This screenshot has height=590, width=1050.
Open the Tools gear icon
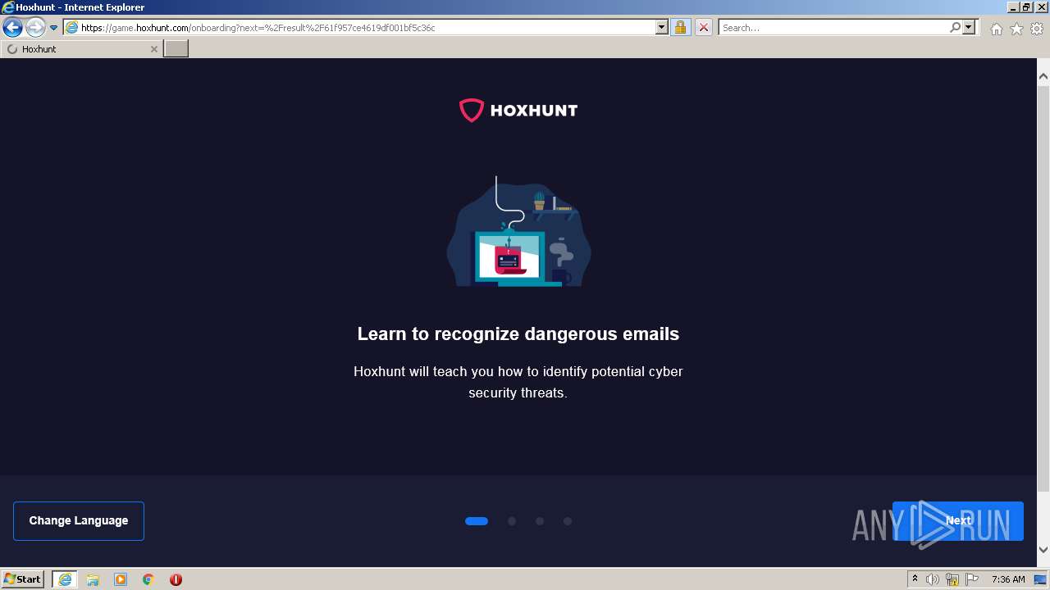coord(1037,29)
